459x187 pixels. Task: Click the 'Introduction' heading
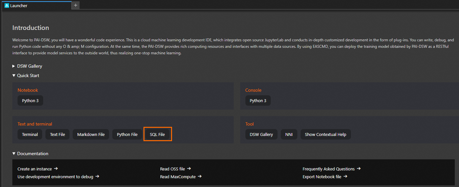31,28
